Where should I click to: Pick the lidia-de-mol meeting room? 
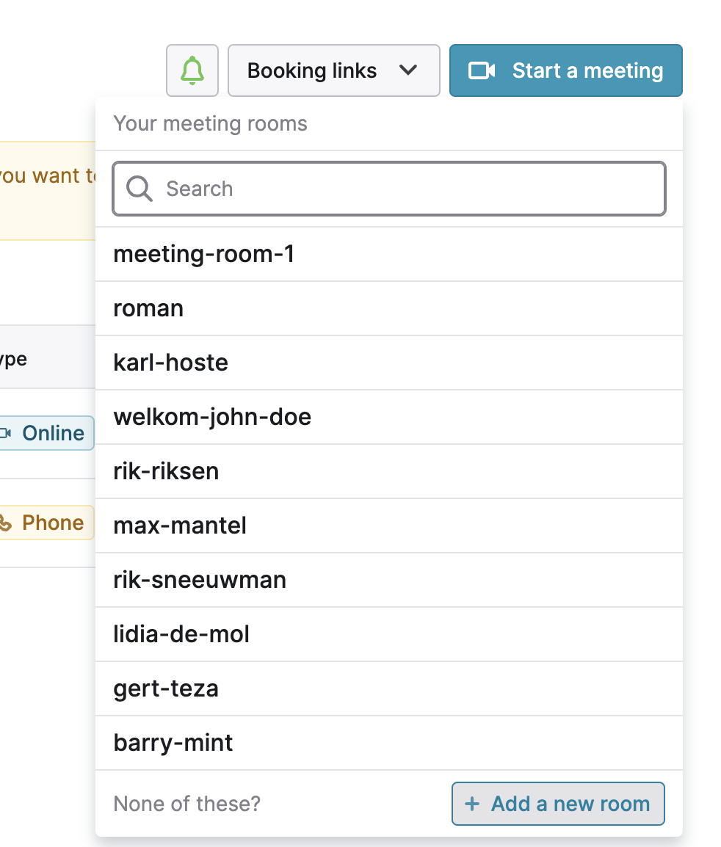[x=389, y=634]
